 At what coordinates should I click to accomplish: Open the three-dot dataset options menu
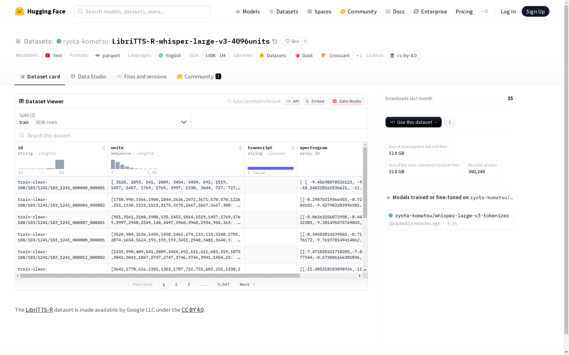click(450, 122)
